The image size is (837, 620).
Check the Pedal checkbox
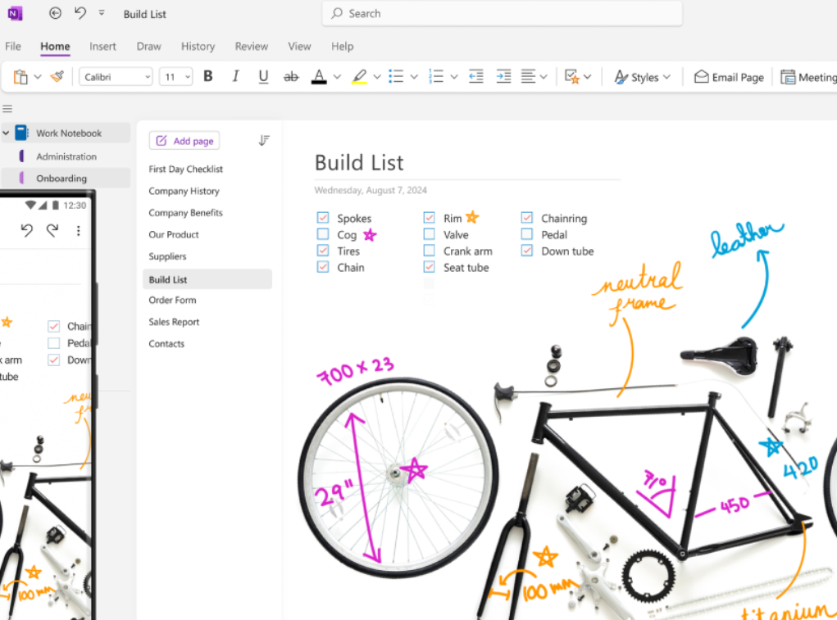coord(527,235)
